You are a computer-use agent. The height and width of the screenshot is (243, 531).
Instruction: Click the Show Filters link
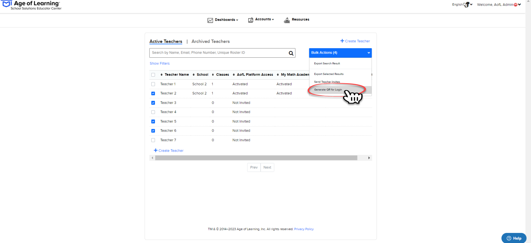coord(160,63)
